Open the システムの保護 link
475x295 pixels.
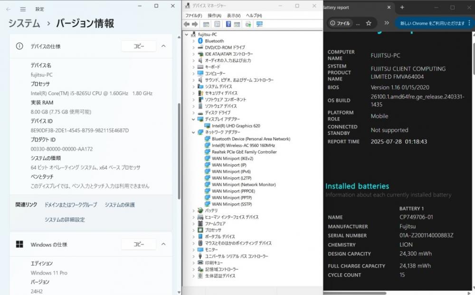click(x=120, y=205)
